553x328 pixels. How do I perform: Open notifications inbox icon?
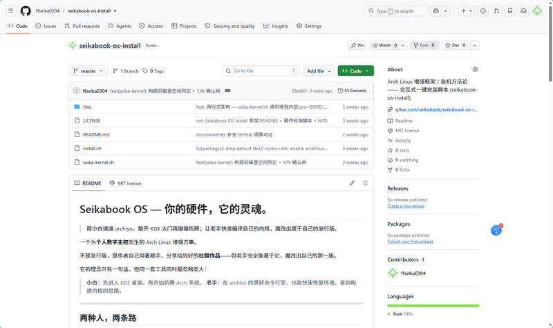[x=524, y=11]
